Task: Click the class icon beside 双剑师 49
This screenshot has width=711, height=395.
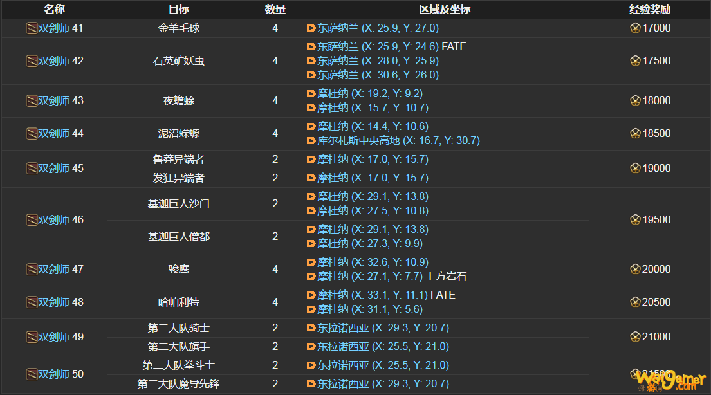Action: click(x=32, y=337)
